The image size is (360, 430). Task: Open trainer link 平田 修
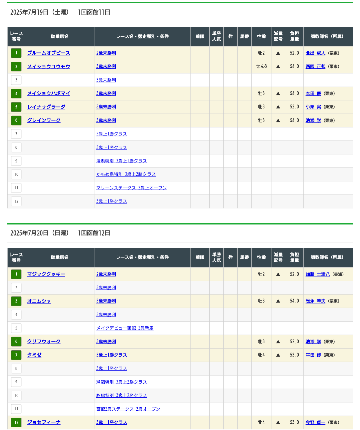click(313, 355)
